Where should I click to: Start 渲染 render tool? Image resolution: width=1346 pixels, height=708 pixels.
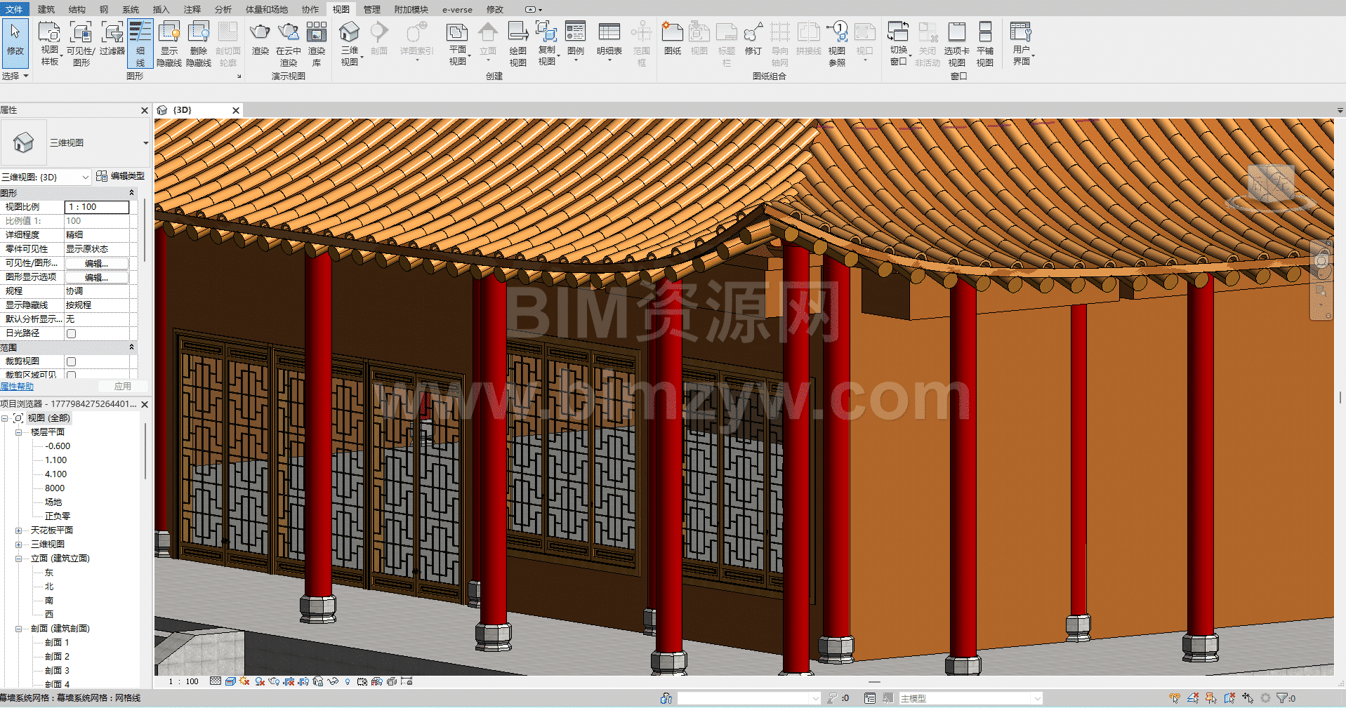(260, 39)
